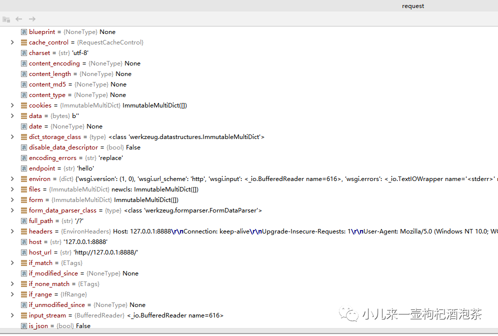Select the endpoint 'hello' value
The image size is (498, 336).
[x=85, y=168]
